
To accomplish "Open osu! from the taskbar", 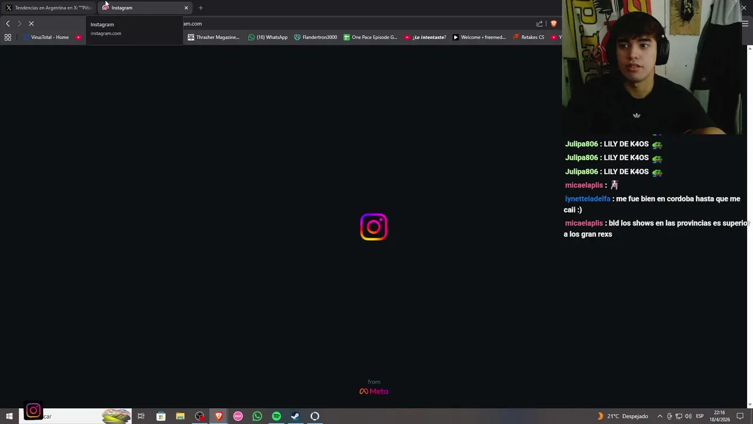I will (238, 416).
